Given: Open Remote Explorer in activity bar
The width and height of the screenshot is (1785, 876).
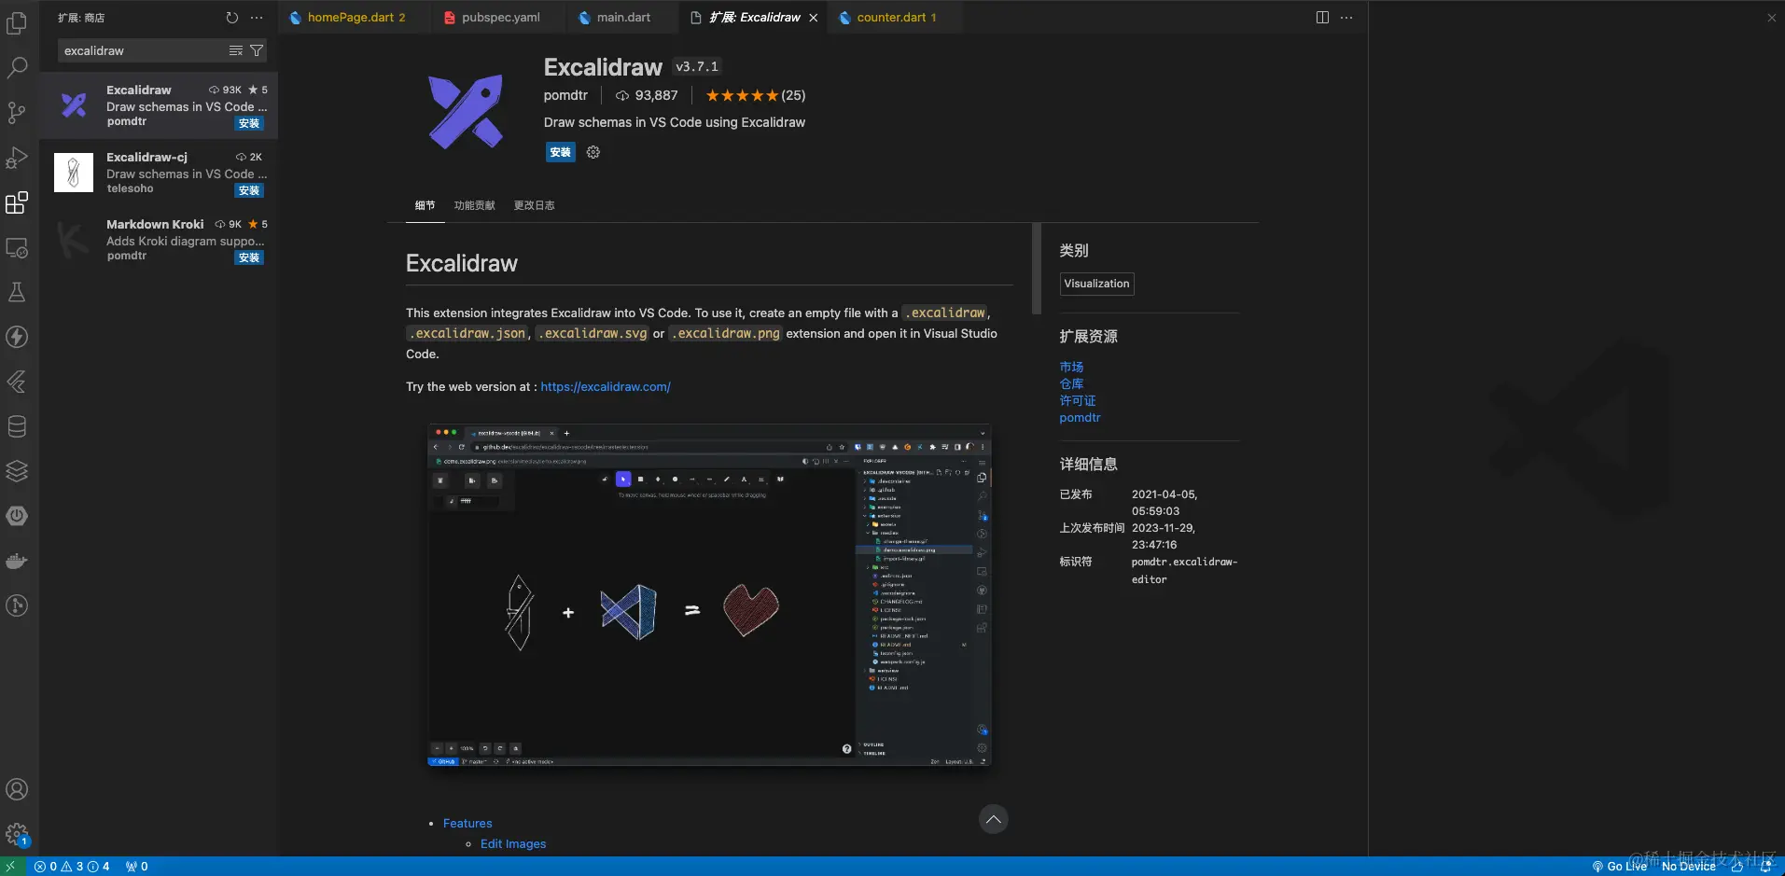Looking at the screenshot, I should 17,247.
